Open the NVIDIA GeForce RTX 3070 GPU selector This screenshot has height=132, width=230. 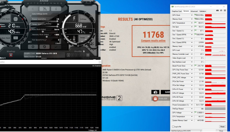(186, 131)
